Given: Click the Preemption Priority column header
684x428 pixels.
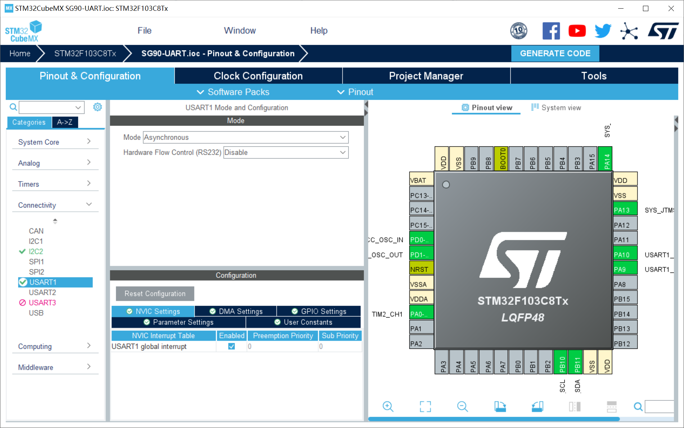Looking at the screenshot, I should click(x=283, y=336).
